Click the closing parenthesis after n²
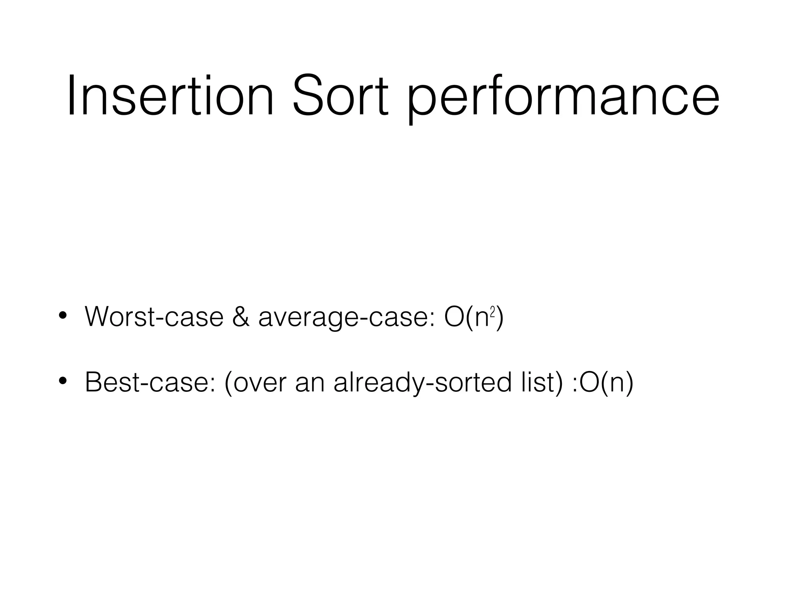Image resolution: width=786 pixels, height=590 pixels. point(500,318)
